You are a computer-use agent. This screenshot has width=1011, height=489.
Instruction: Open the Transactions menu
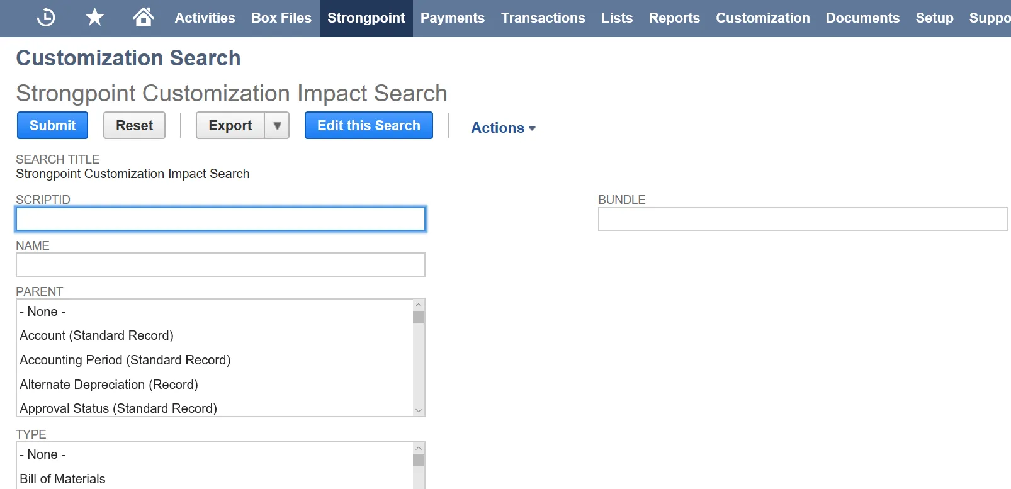[543, 18]
